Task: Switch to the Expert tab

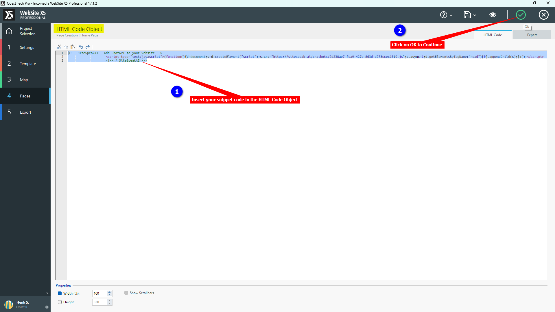Action: coord(532,35)
